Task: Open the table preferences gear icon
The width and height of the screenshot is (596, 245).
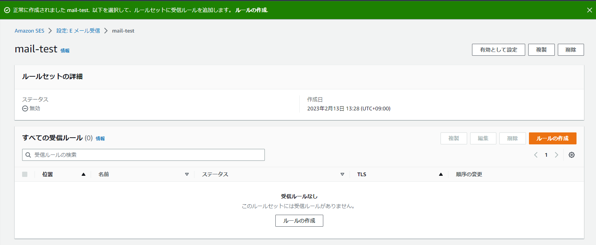Action: (x=572, y=155)
